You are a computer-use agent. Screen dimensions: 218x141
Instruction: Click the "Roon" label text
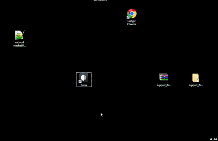click(84, 85)
